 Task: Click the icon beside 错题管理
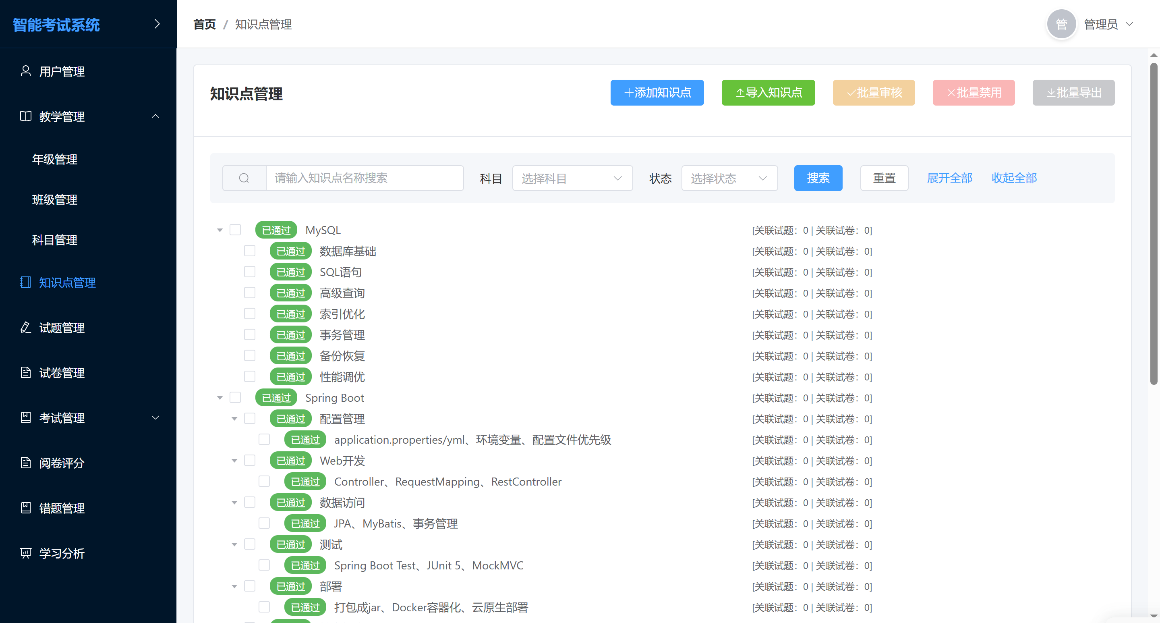click(26, 508)
